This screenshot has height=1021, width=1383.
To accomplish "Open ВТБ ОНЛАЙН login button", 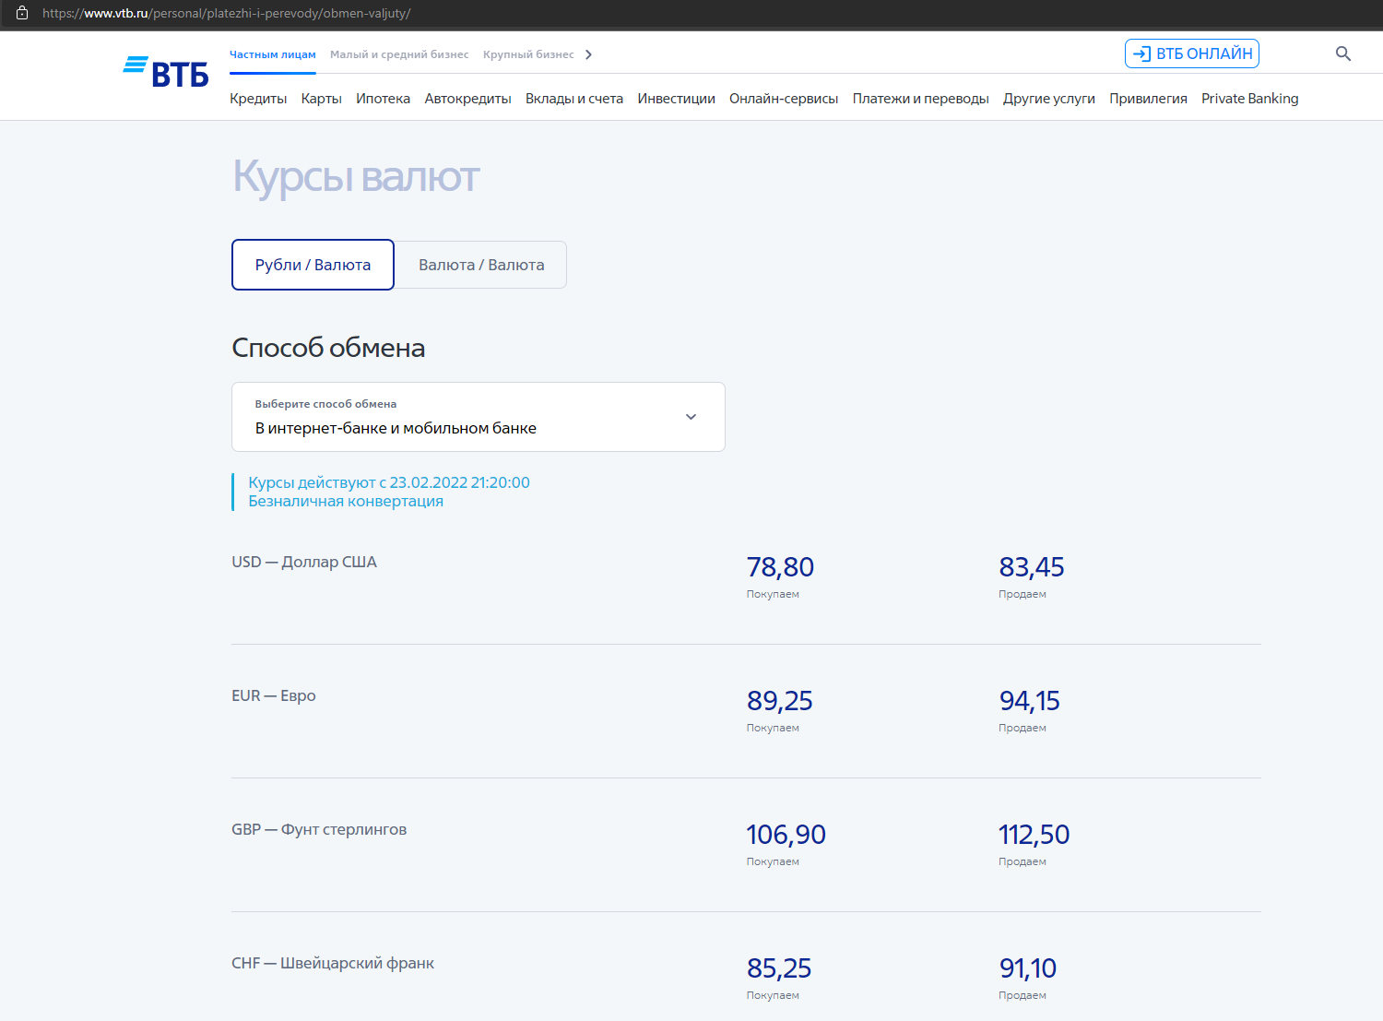I will (x=1191, y=53).
